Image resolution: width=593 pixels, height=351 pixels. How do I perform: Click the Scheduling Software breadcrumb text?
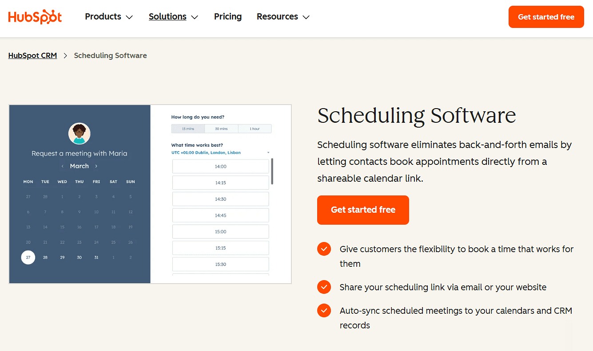pyautogui.click(x=110, y=55)
